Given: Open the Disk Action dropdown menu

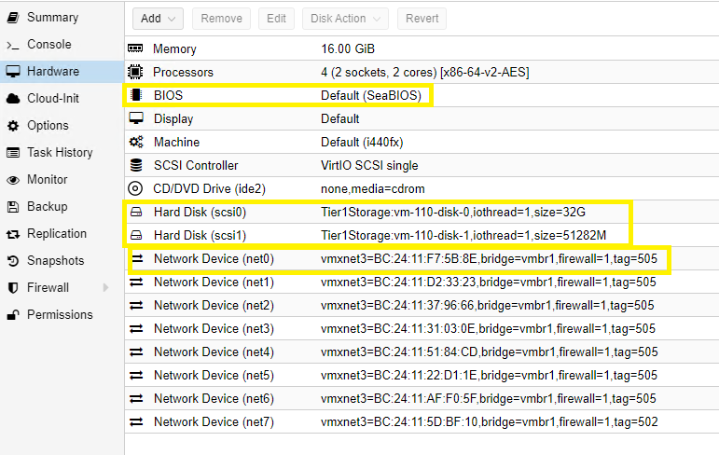Looking at the screenshot, I should click(344, 19).
